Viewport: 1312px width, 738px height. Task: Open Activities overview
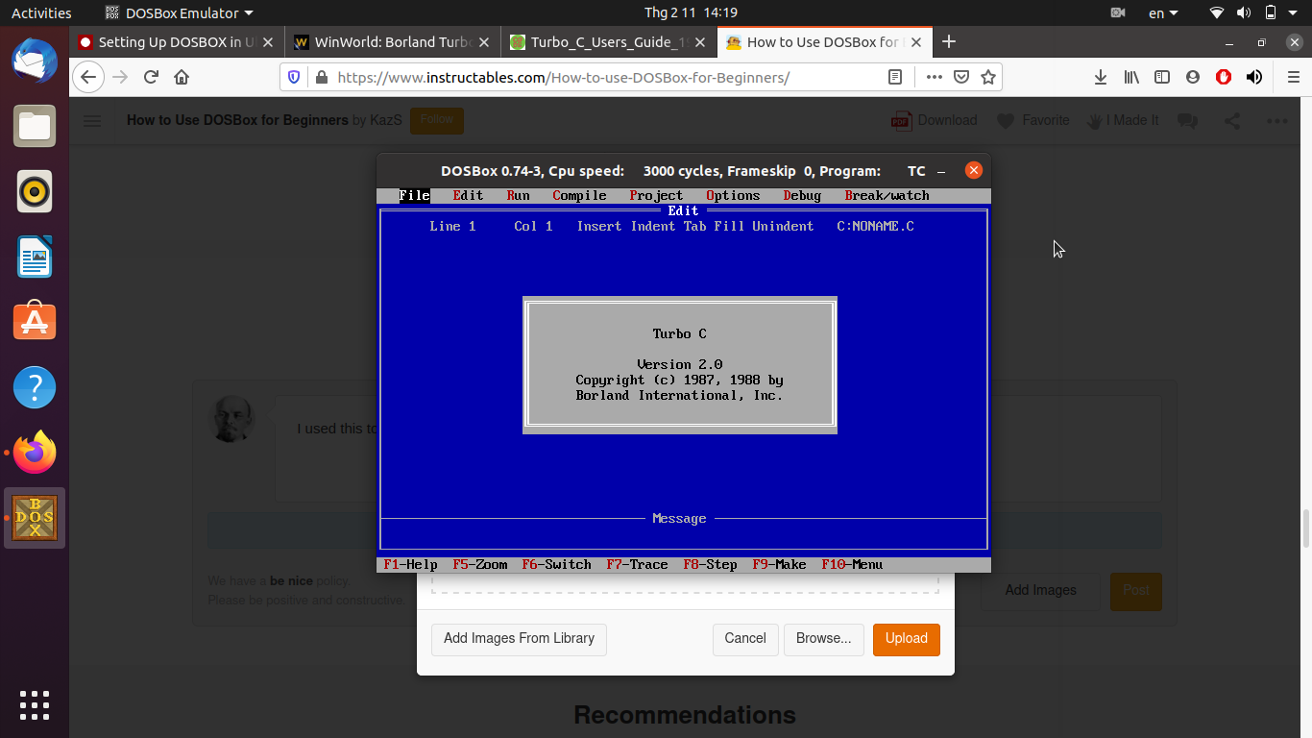(41, 13)
